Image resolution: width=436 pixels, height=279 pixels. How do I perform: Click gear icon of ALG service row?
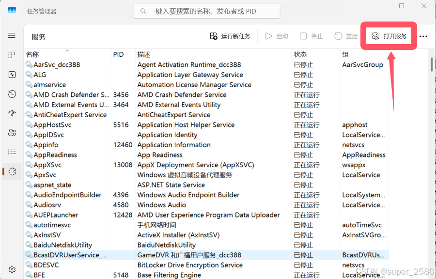[x=29, y=75]
